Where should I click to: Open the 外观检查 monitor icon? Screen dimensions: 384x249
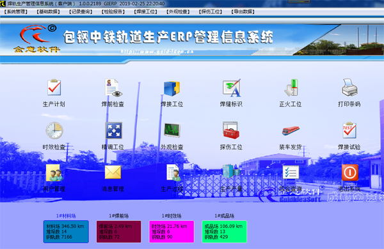coord(172,130)
